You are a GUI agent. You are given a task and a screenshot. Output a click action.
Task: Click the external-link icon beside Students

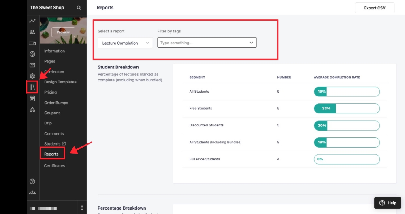[64, 143]
